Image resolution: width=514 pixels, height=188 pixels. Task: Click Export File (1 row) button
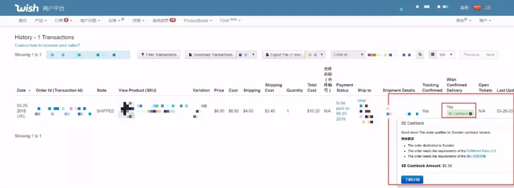click(x=284, y=55)
